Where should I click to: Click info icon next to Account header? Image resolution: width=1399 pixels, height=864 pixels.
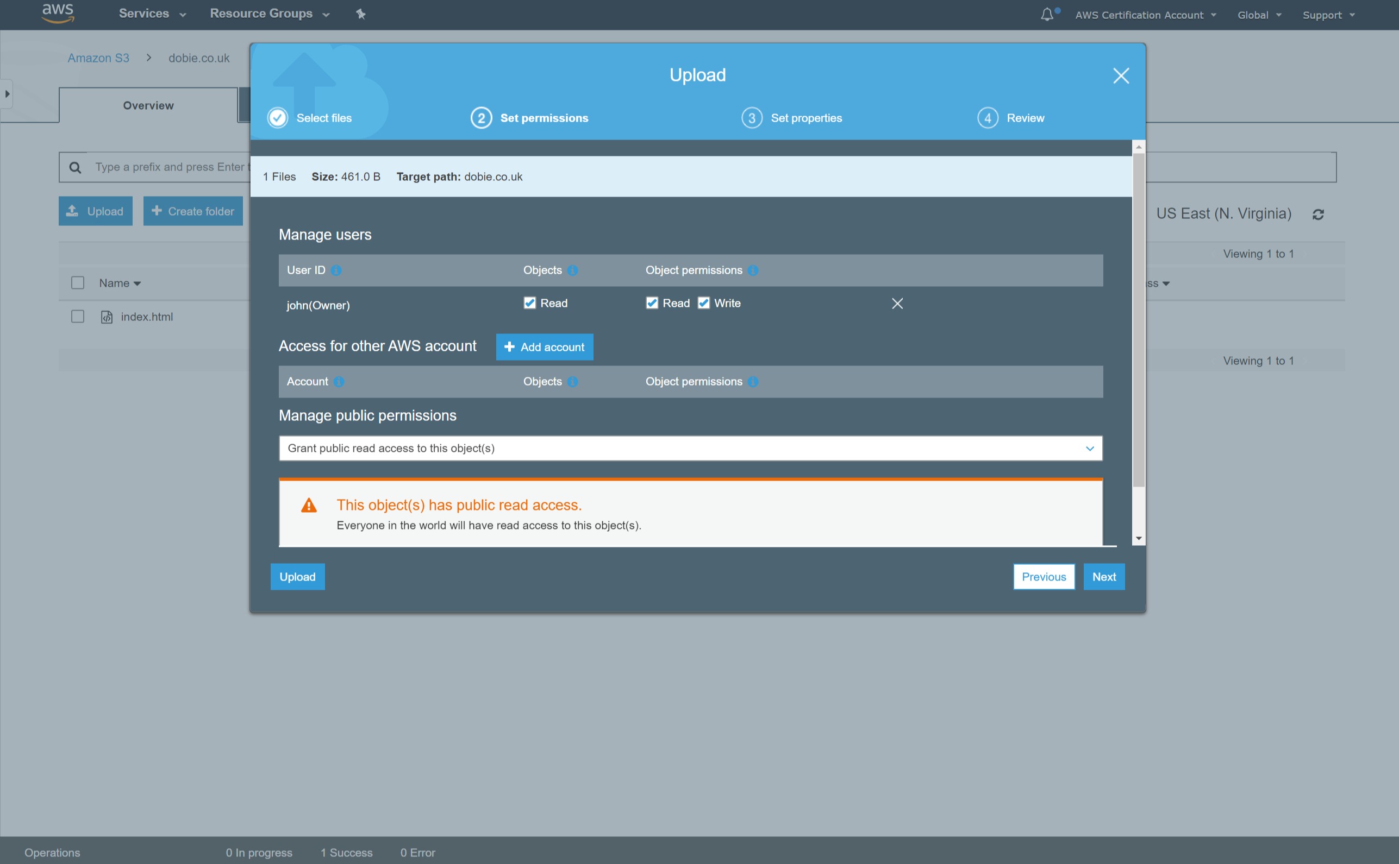339,382
